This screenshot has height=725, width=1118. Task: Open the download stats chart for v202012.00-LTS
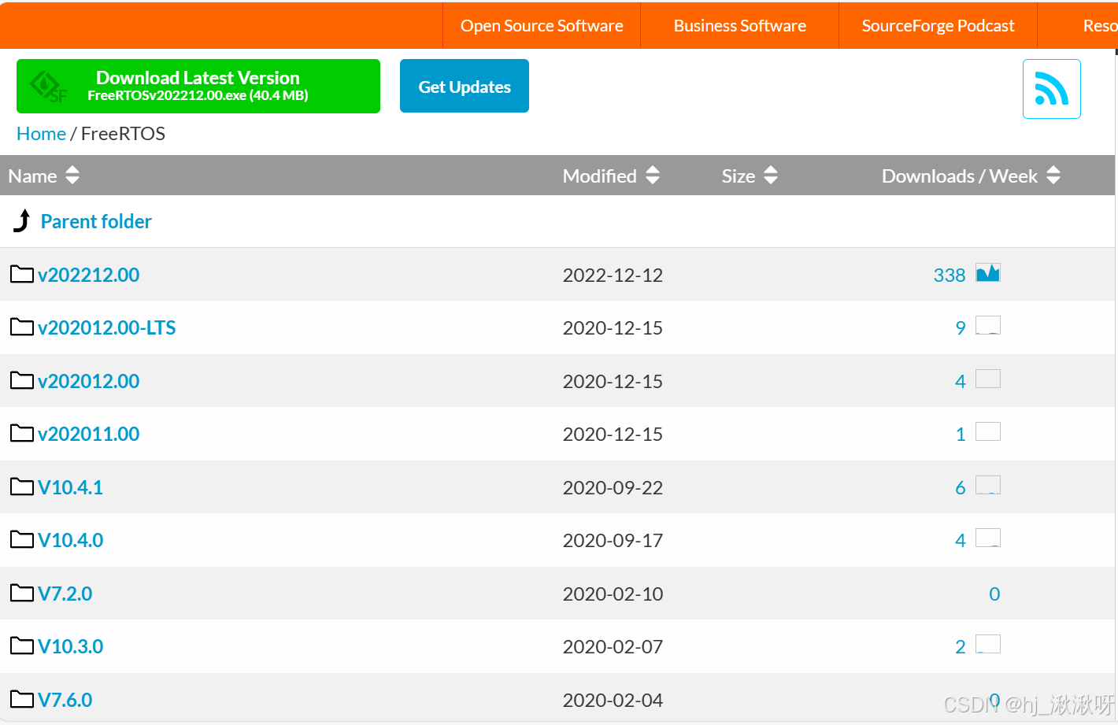click(x=988, y=325)
